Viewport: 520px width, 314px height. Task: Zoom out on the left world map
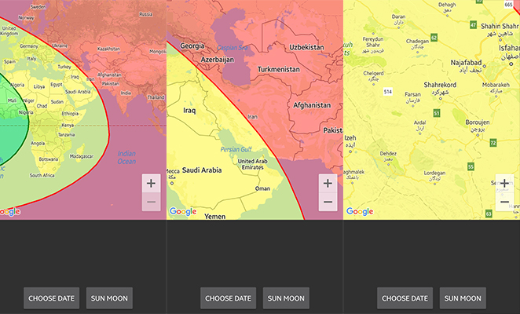pyautogui.click(x=151, y=202)
